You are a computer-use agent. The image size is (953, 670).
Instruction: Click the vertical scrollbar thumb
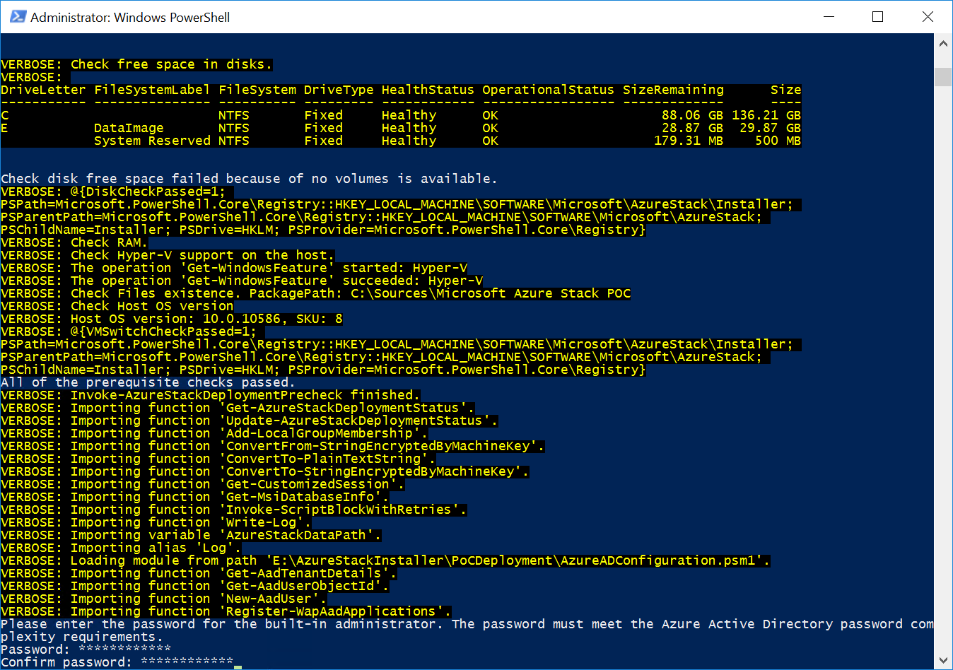pyautogui.click(x=943, y=76)
